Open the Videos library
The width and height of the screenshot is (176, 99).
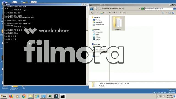[x=98, y=40]
